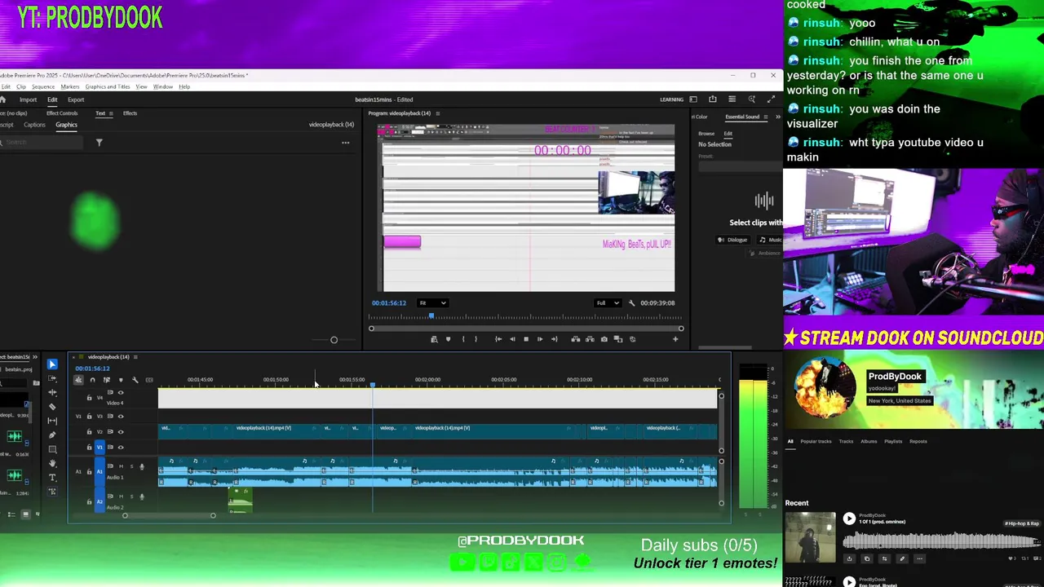This screenshot has width=1044, height=587.
Task: Select the Hand tool
Action: point(52,463)
